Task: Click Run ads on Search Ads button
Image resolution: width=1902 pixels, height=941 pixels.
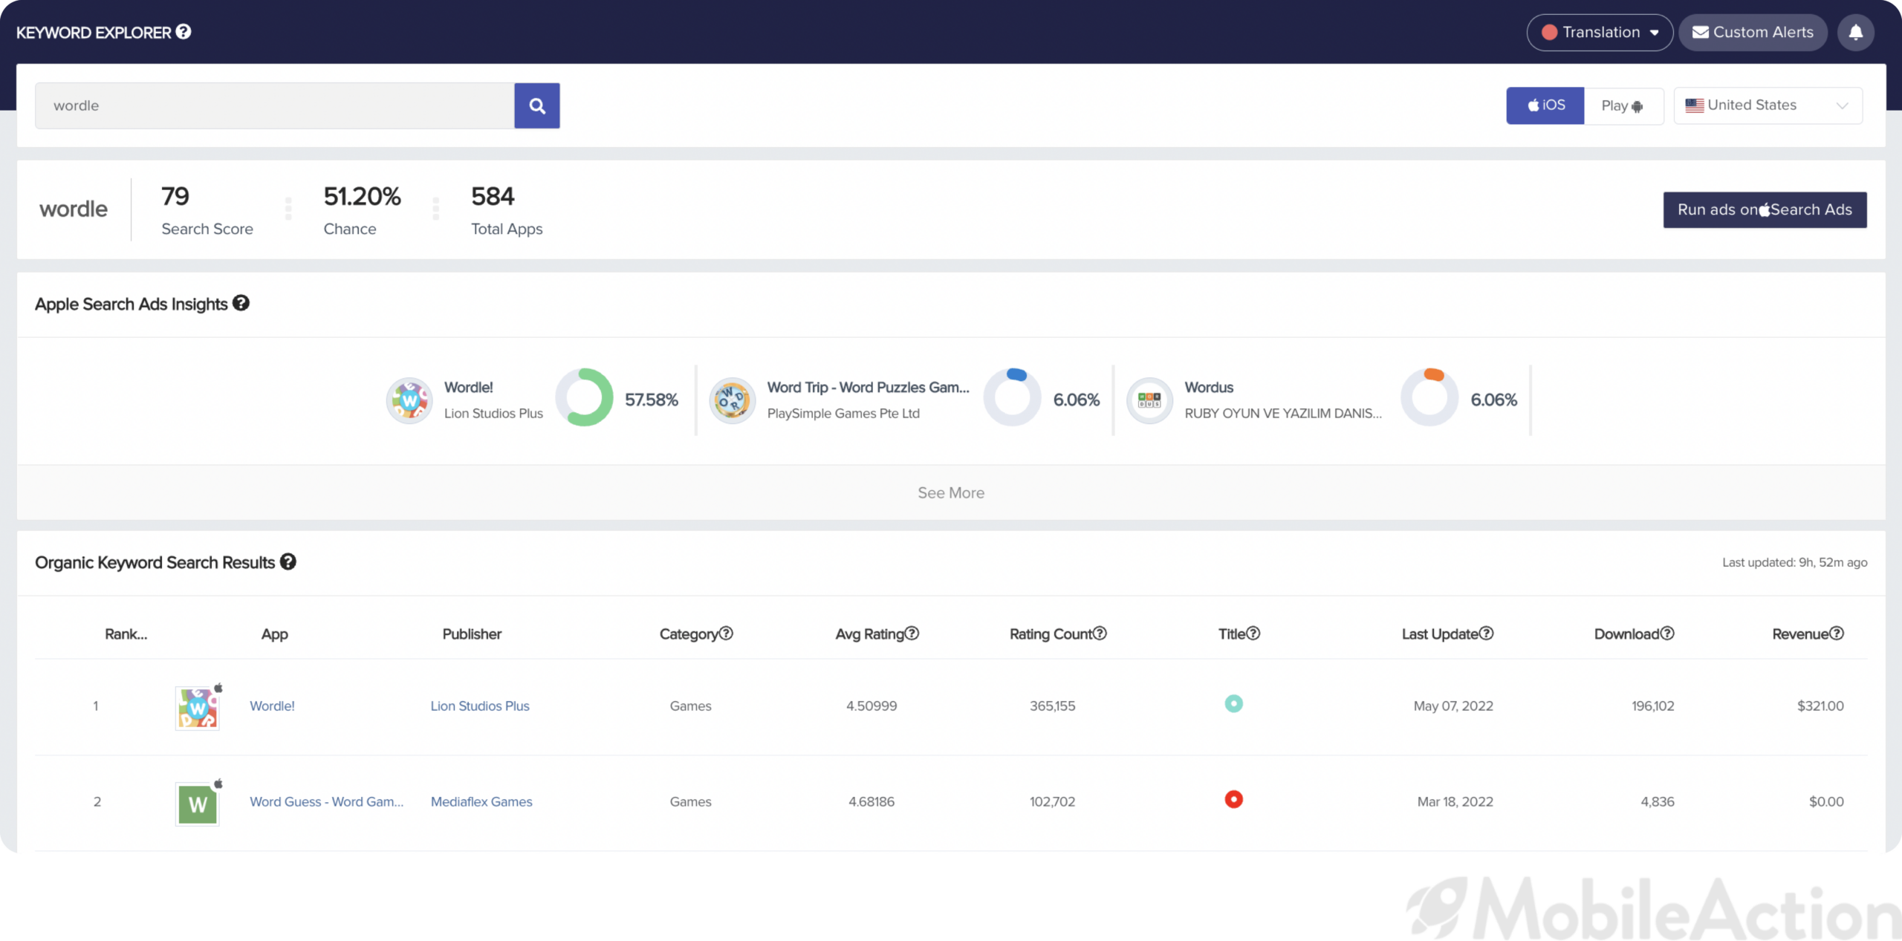Action: (1765, 209)
